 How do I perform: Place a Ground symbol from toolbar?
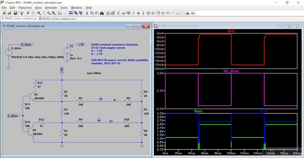pos(123,13)
